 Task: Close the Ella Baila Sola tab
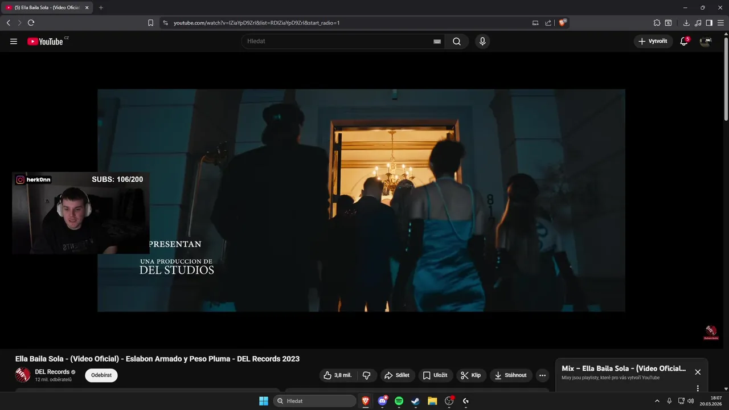[87, 7]
